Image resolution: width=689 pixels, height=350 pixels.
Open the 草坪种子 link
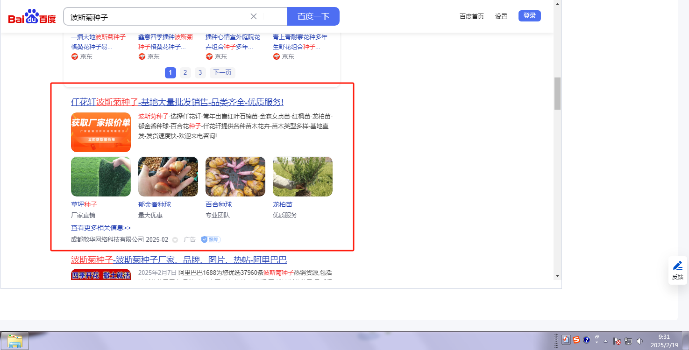[84, 204]
